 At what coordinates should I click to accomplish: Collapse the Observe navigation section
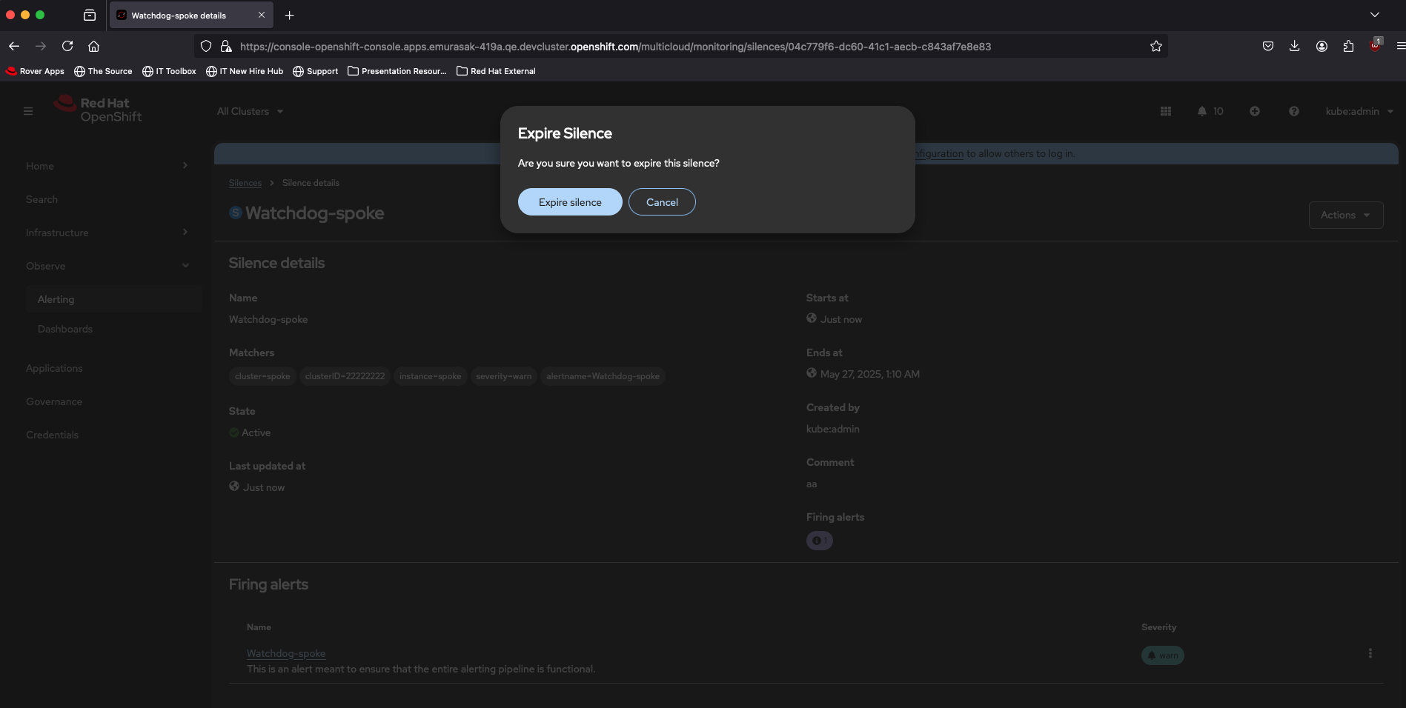tap(107, 266)
